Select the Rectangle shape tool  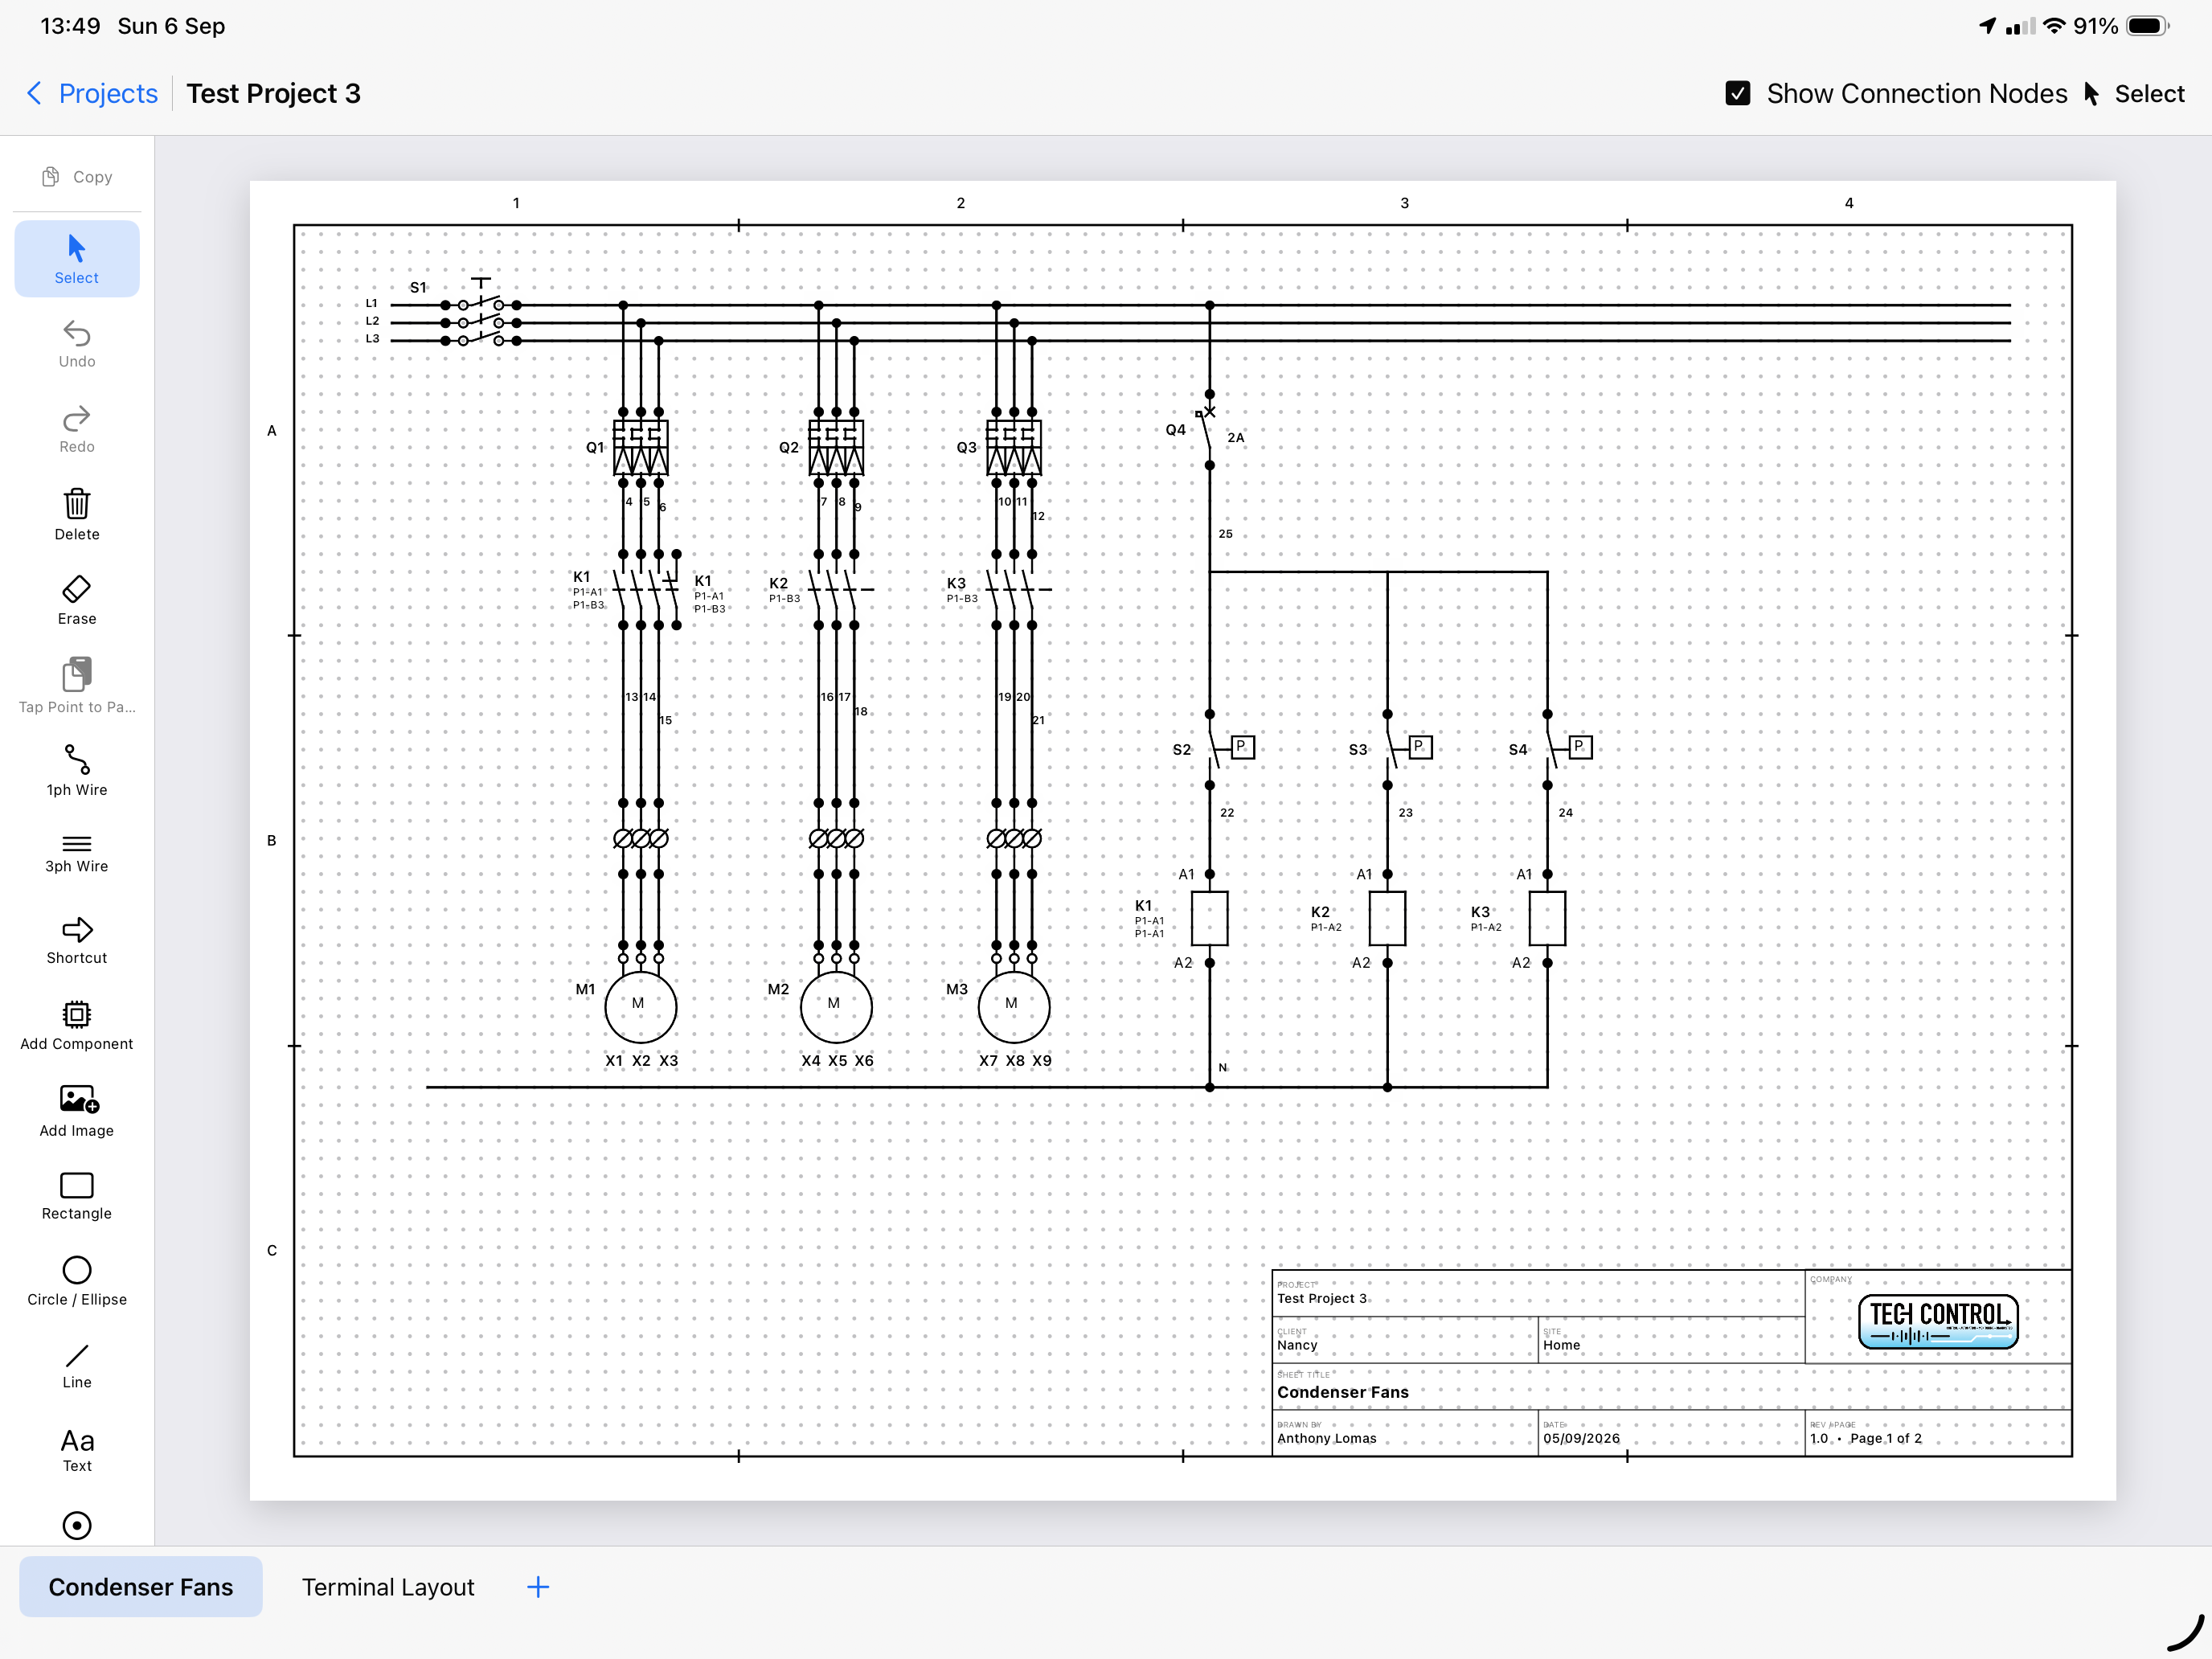pyautogui.click(x=77, y=1196)
